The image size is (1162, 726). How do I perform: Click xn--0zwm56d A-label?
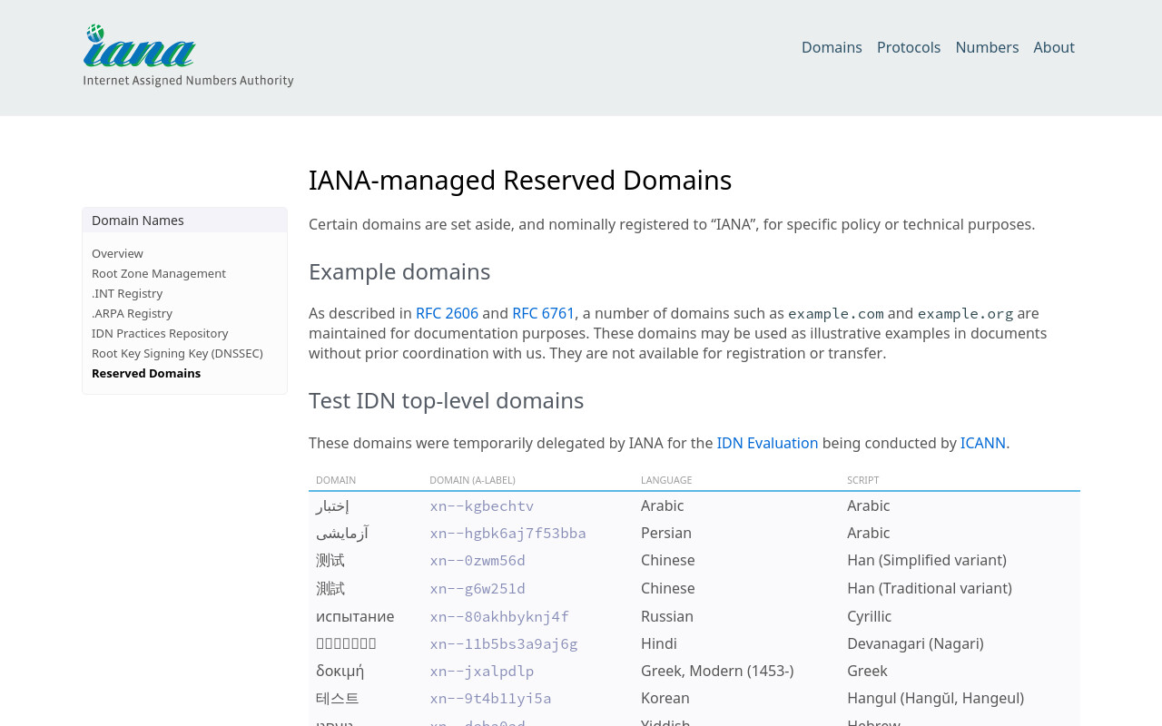click(x=478, y=561)
